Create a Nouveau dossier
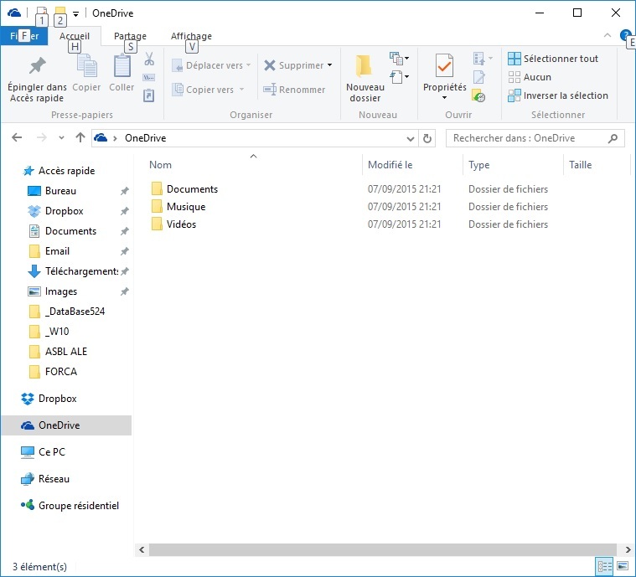The width and height of the screenshot is (636, 577). click(x=365, y=78)
